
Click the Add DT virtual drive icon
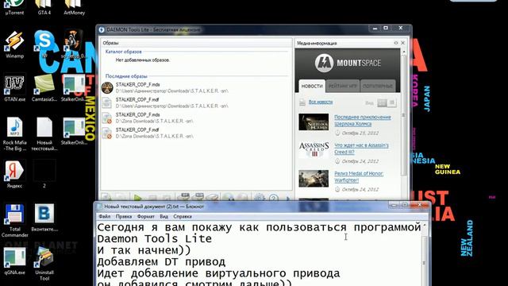pyautogui.click(x=184, y=197)
